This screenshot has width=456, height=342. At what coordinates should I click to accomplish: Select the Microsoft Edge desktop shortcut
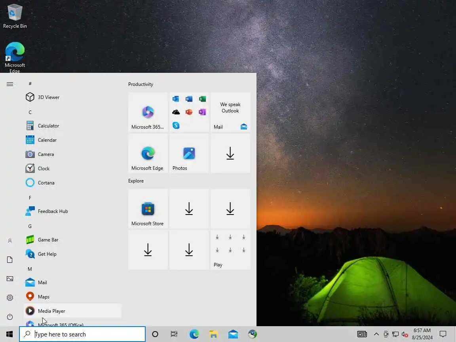tap(15, 57)
